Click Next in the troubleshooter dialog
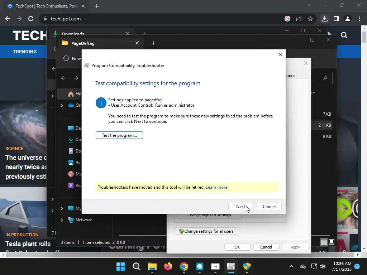The image size is (367, 275). coord(240,207)
